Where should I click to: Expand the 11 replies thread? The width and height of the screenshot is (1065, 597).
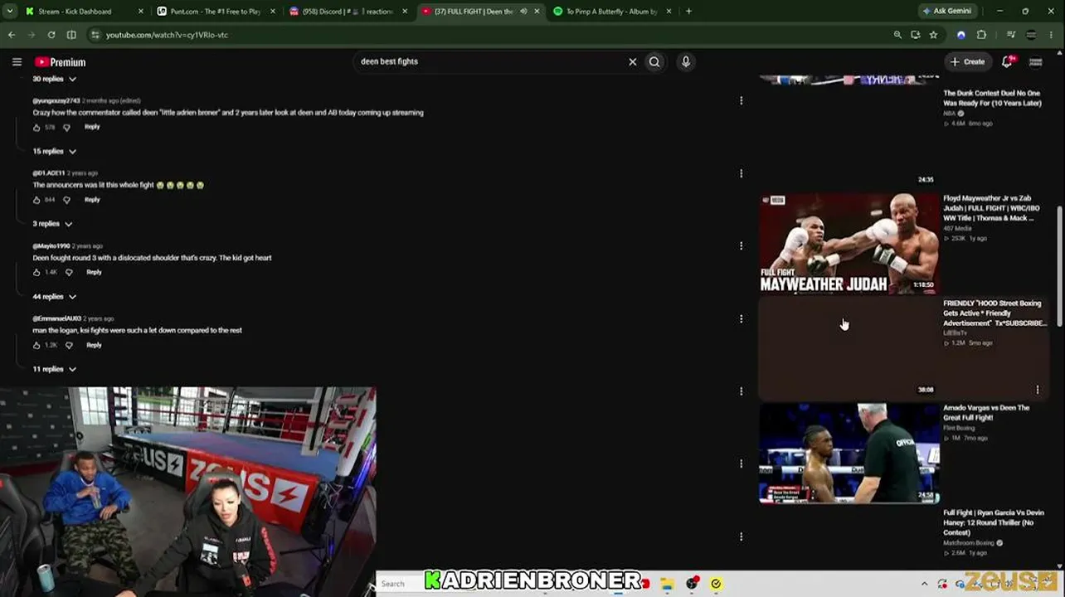[x=55, y=369]
